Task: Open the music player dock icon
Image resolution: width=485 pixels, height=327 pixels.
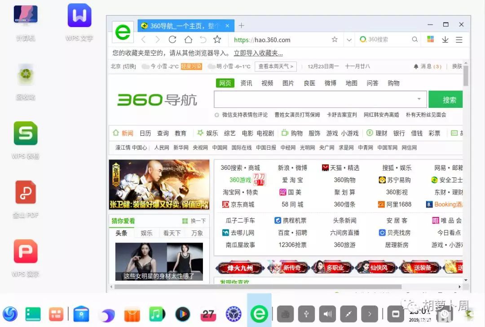Action: point(157,314)
